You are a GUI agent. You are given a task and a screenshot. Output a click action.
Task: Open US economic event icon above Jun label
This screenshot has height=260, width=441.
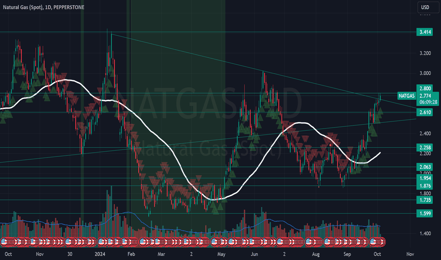[x=251, y=242]
